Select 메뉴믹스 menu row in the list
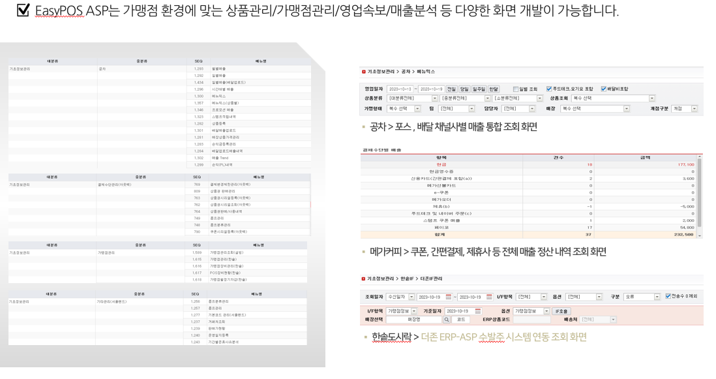The image size is (716, 379). [218, 96]
